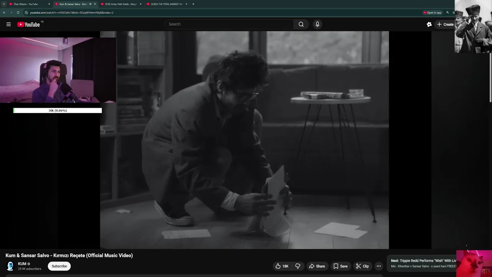Screen dimensions: 492x277
Task: Dislike the video with thumbs down
Action: [x=298, y=266]
